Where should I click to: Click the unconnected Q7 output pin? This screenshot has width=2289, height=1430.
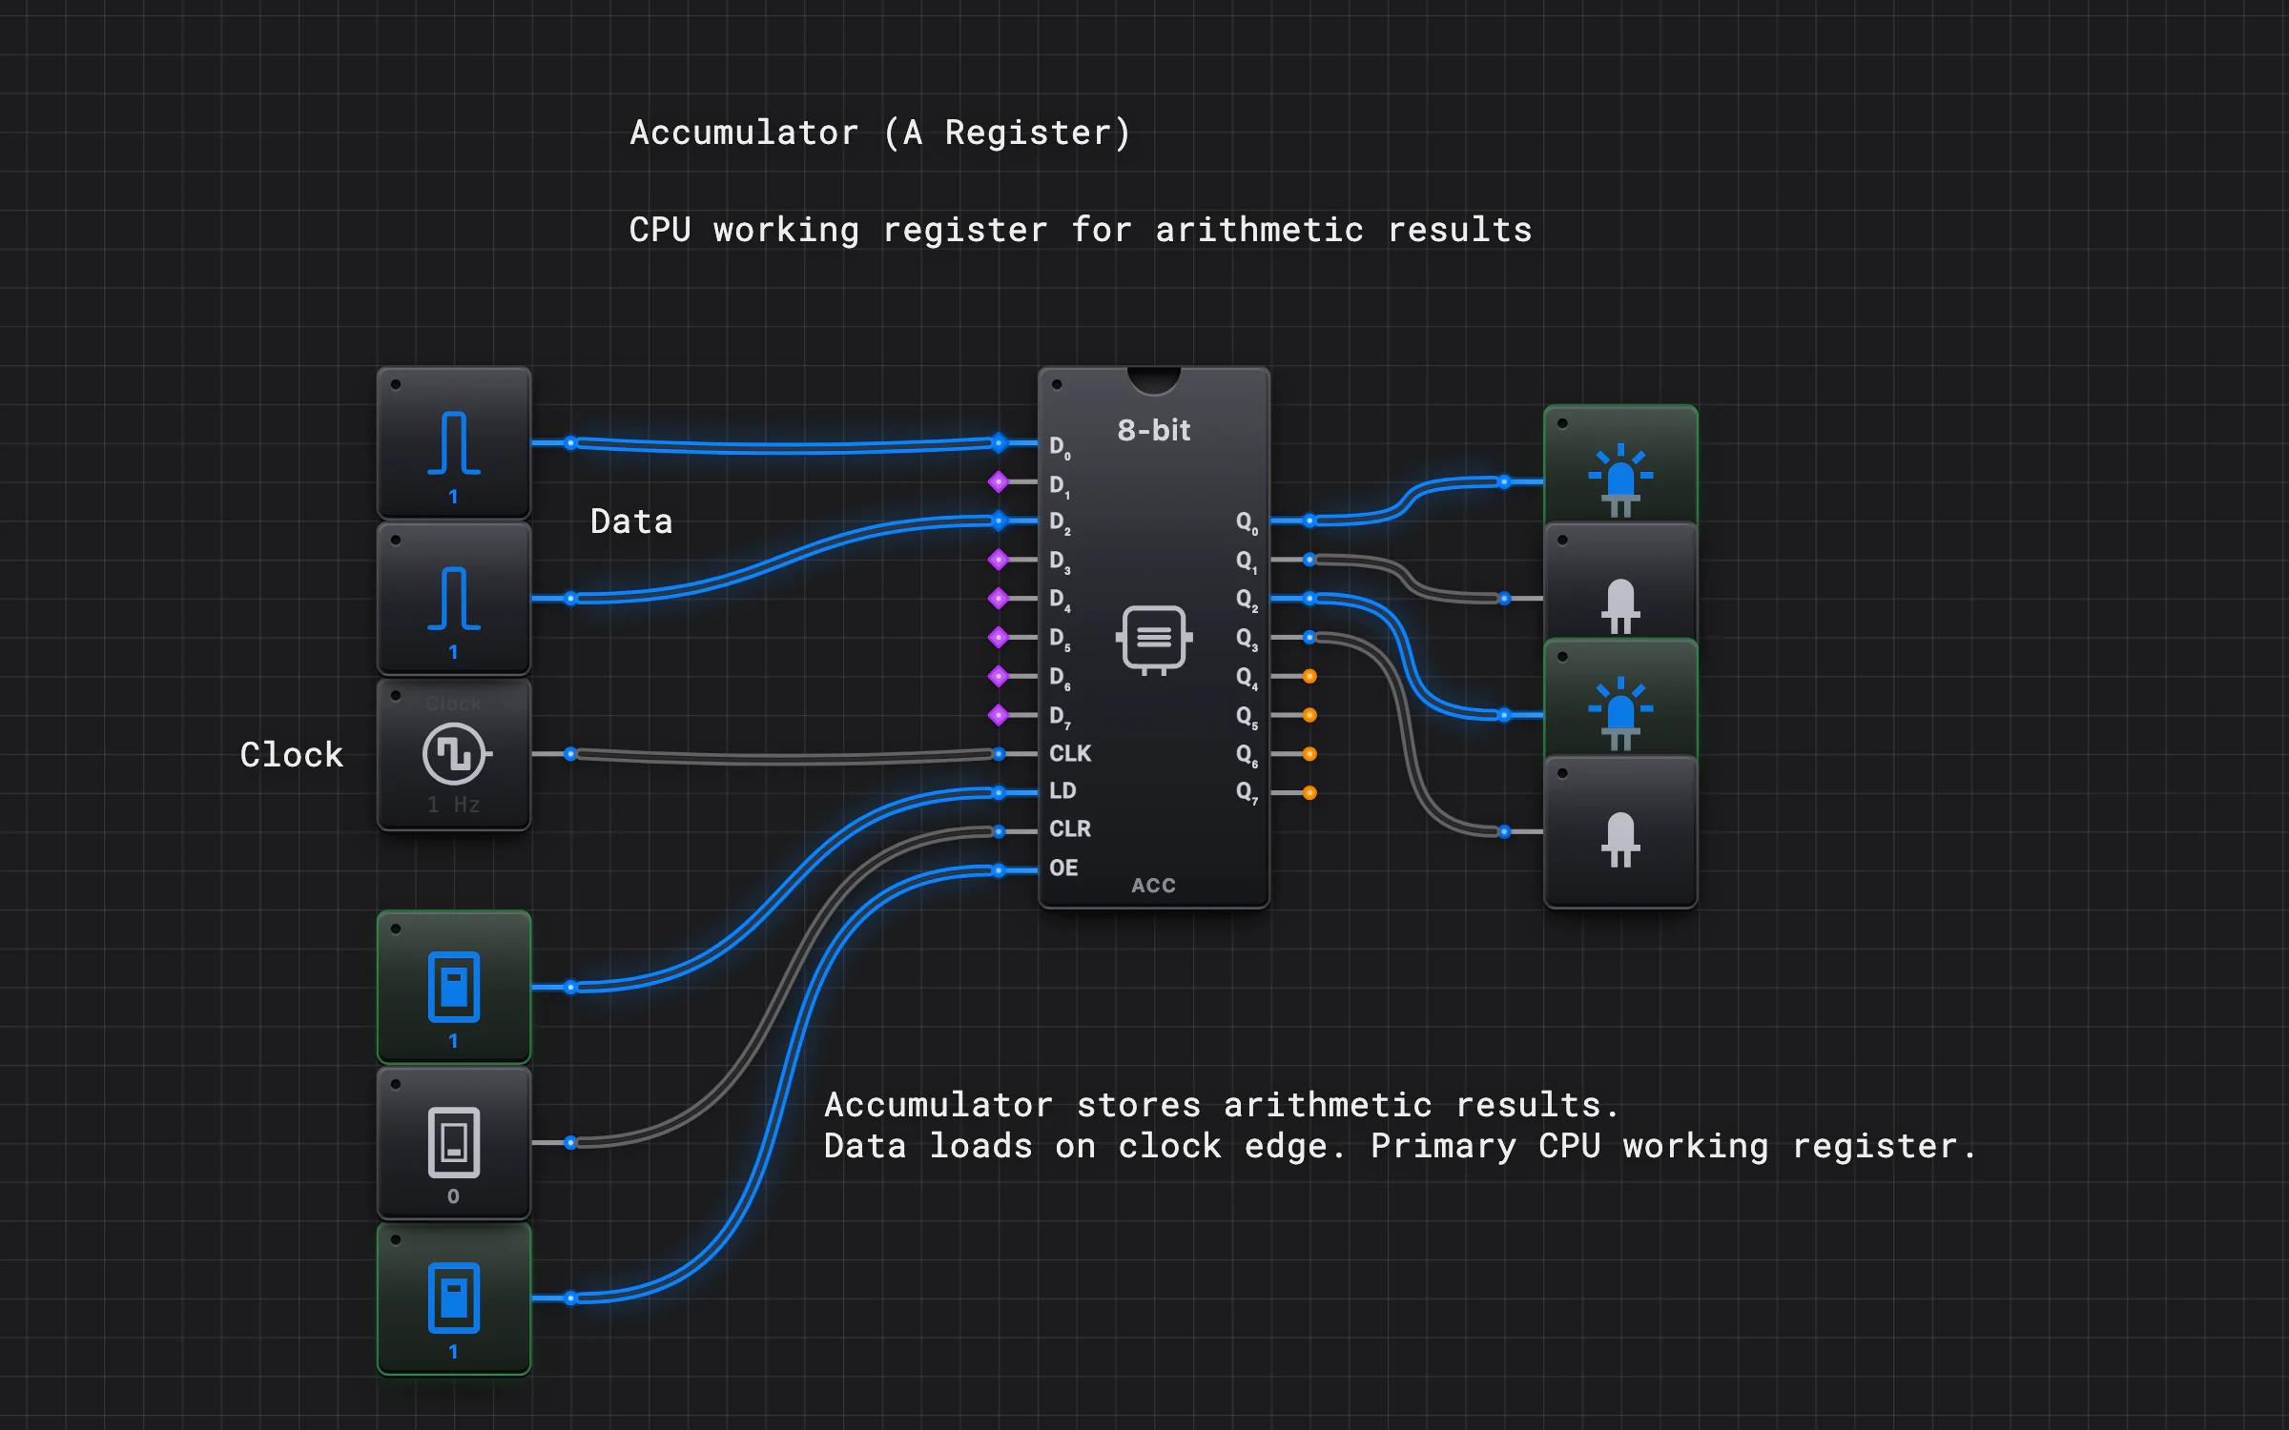point(1309,793)
